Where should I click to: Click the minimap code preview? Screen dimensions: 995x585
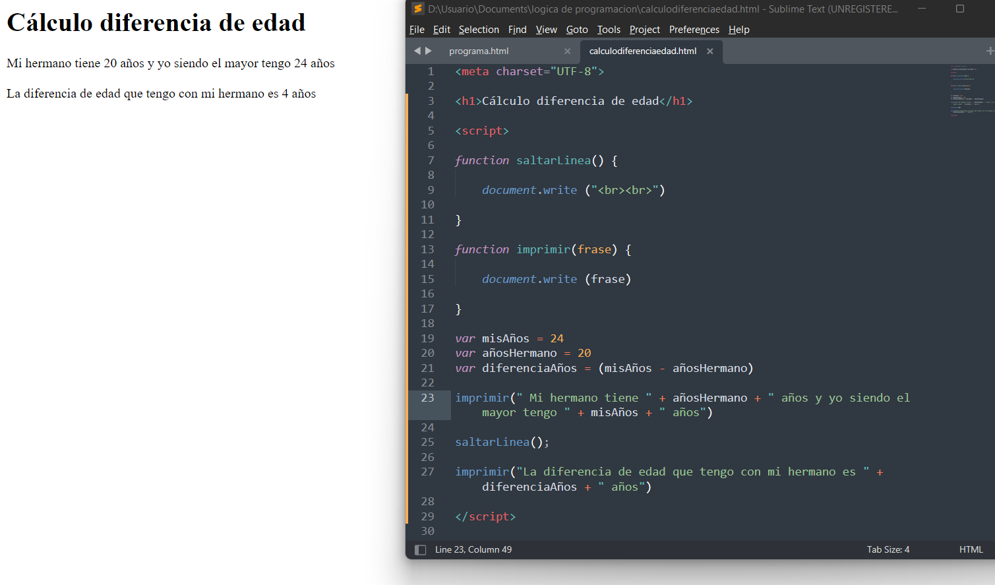click(x=971, y=91)
